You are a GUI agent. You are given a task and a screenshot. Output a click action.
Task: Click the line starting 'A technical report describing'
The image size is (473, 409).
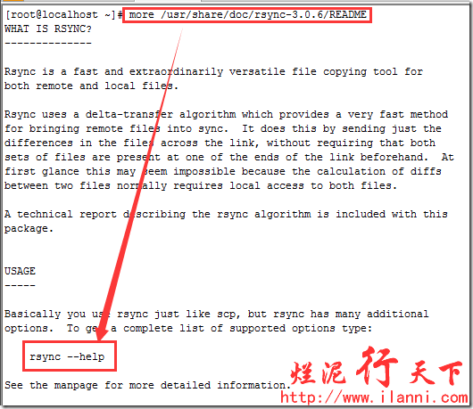coord(226,214)
